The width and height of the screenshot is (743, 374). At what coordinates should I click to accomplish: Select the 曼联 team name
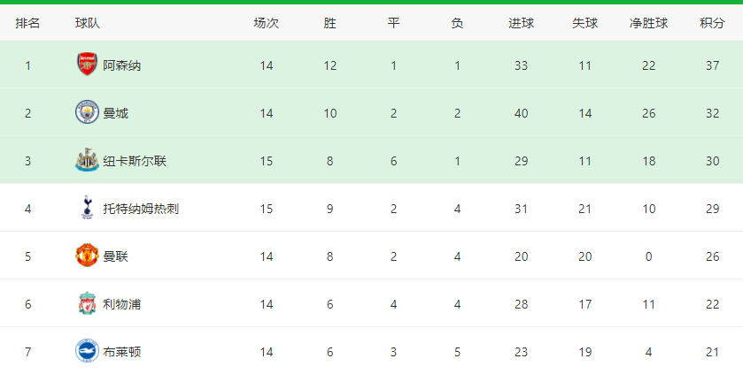[x=116, y=256]
